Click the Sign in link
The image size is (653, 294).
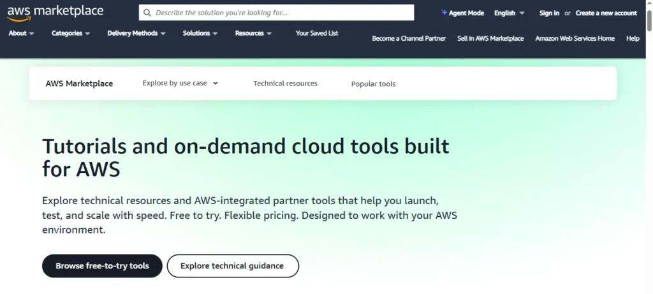coord(549,13)
